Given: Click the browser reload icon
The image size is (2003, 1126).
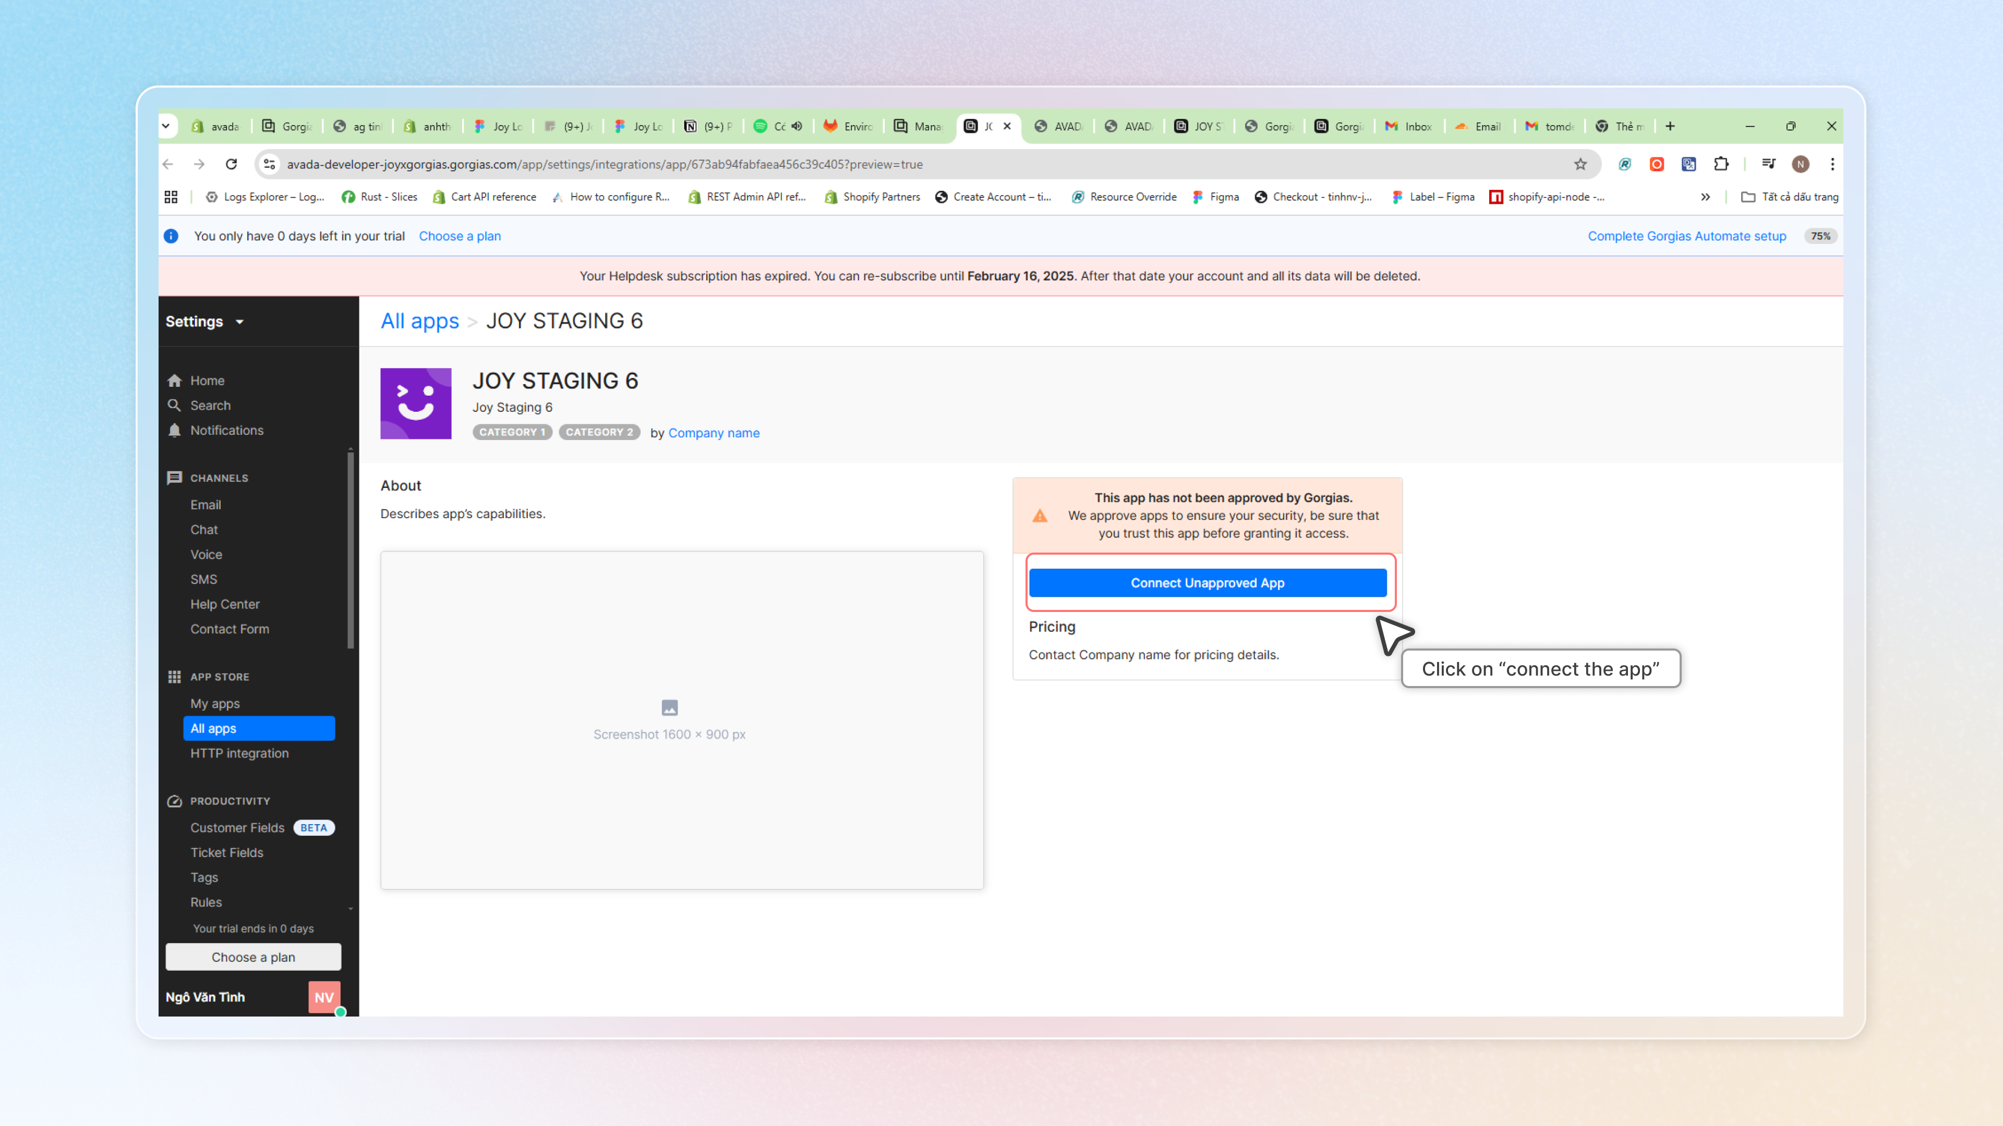Looking at the screenshot, I should (231, 164).
